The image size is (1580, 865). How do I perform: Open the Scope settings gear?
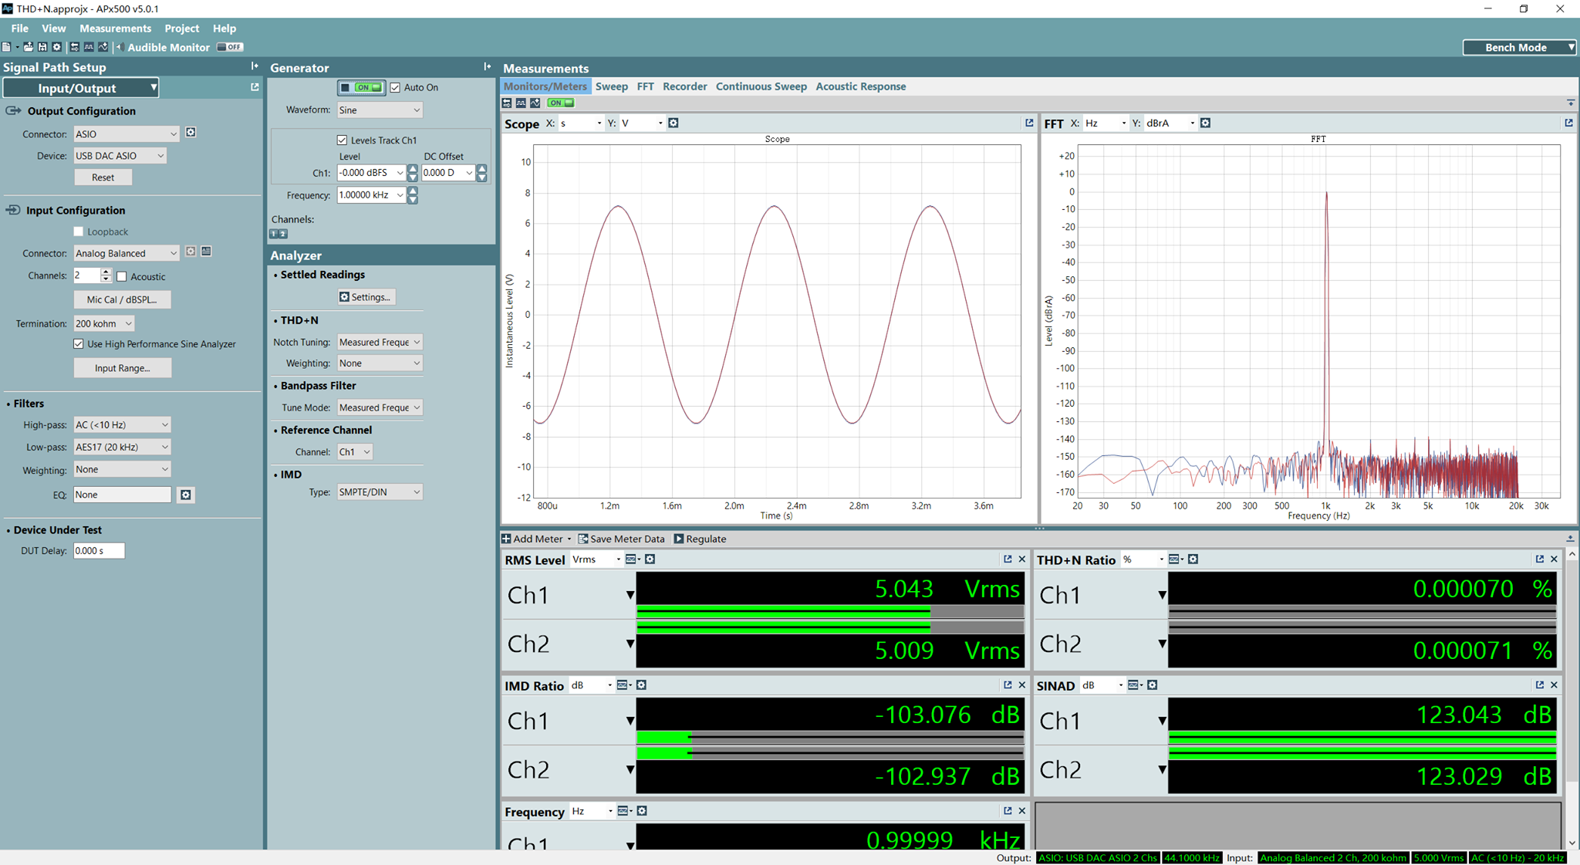click(x=674, y=123)
